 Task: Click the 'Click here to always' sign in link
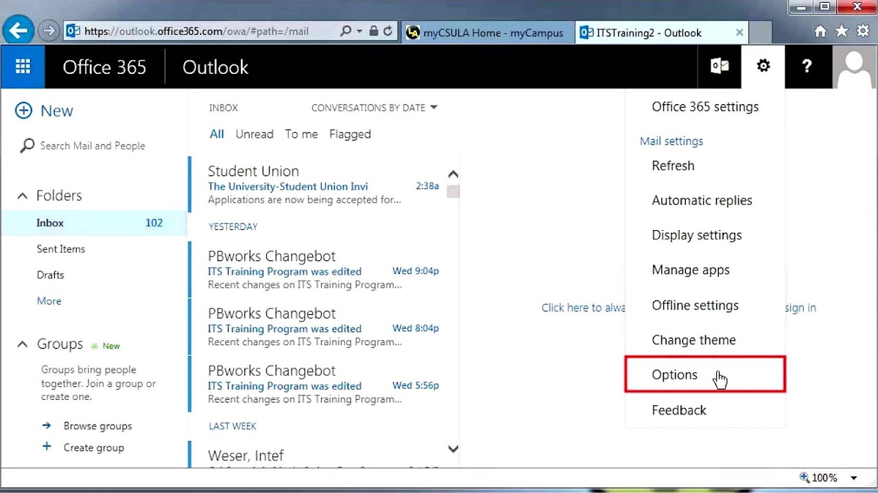pyautogui.click(x=583, y=308)
